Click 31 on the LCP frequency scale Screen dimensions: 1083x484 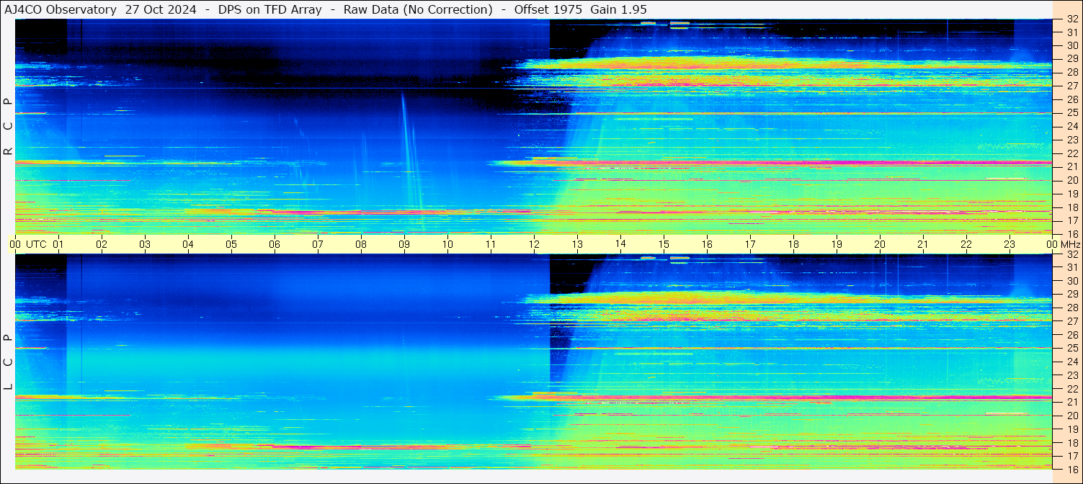point(1072,267)
